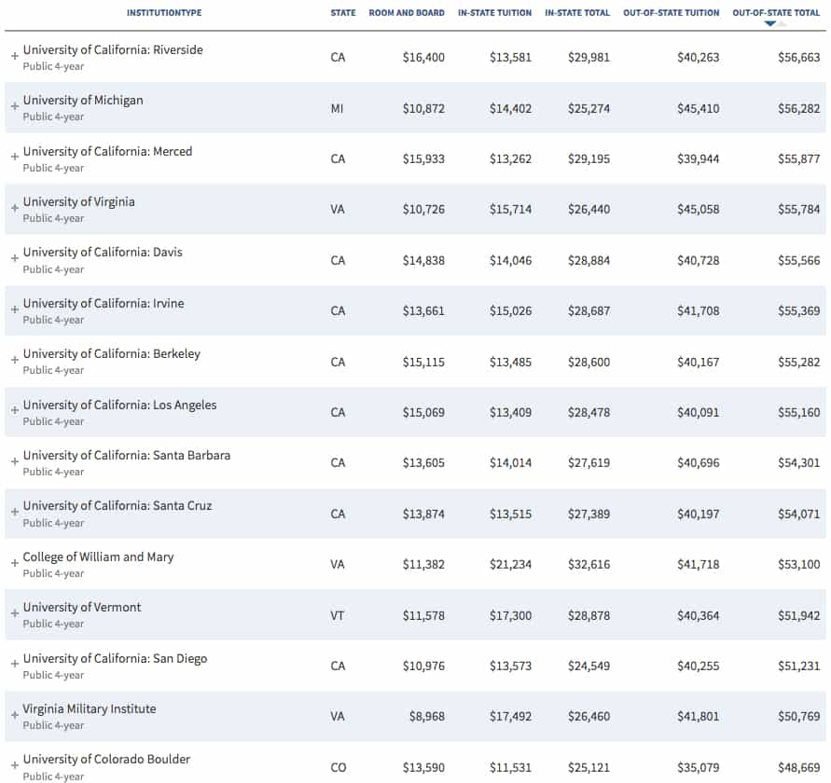Sort table by In-State Tuition header

pyautogui.click(x=494, y=13)
